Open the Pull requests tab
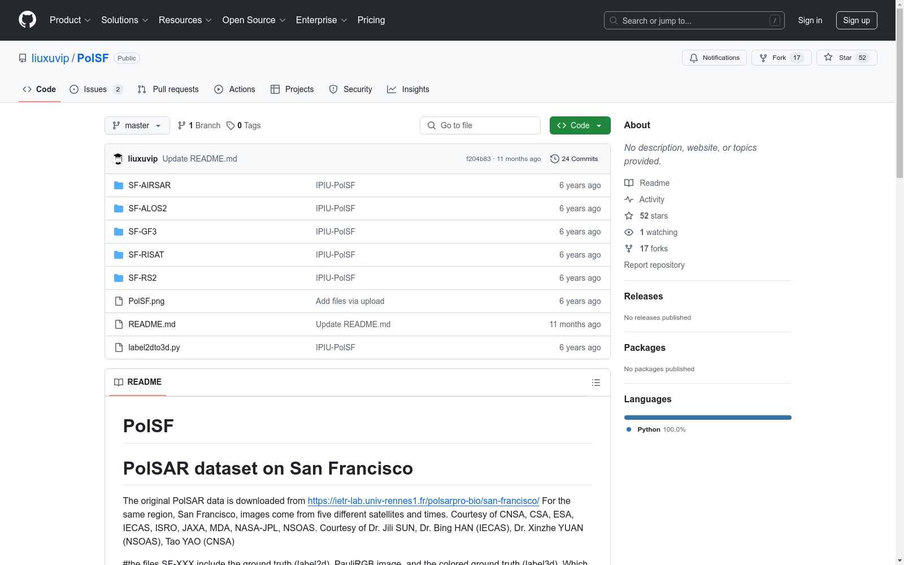The width and height of the screenshot is (904, 565). pos(168,89)
